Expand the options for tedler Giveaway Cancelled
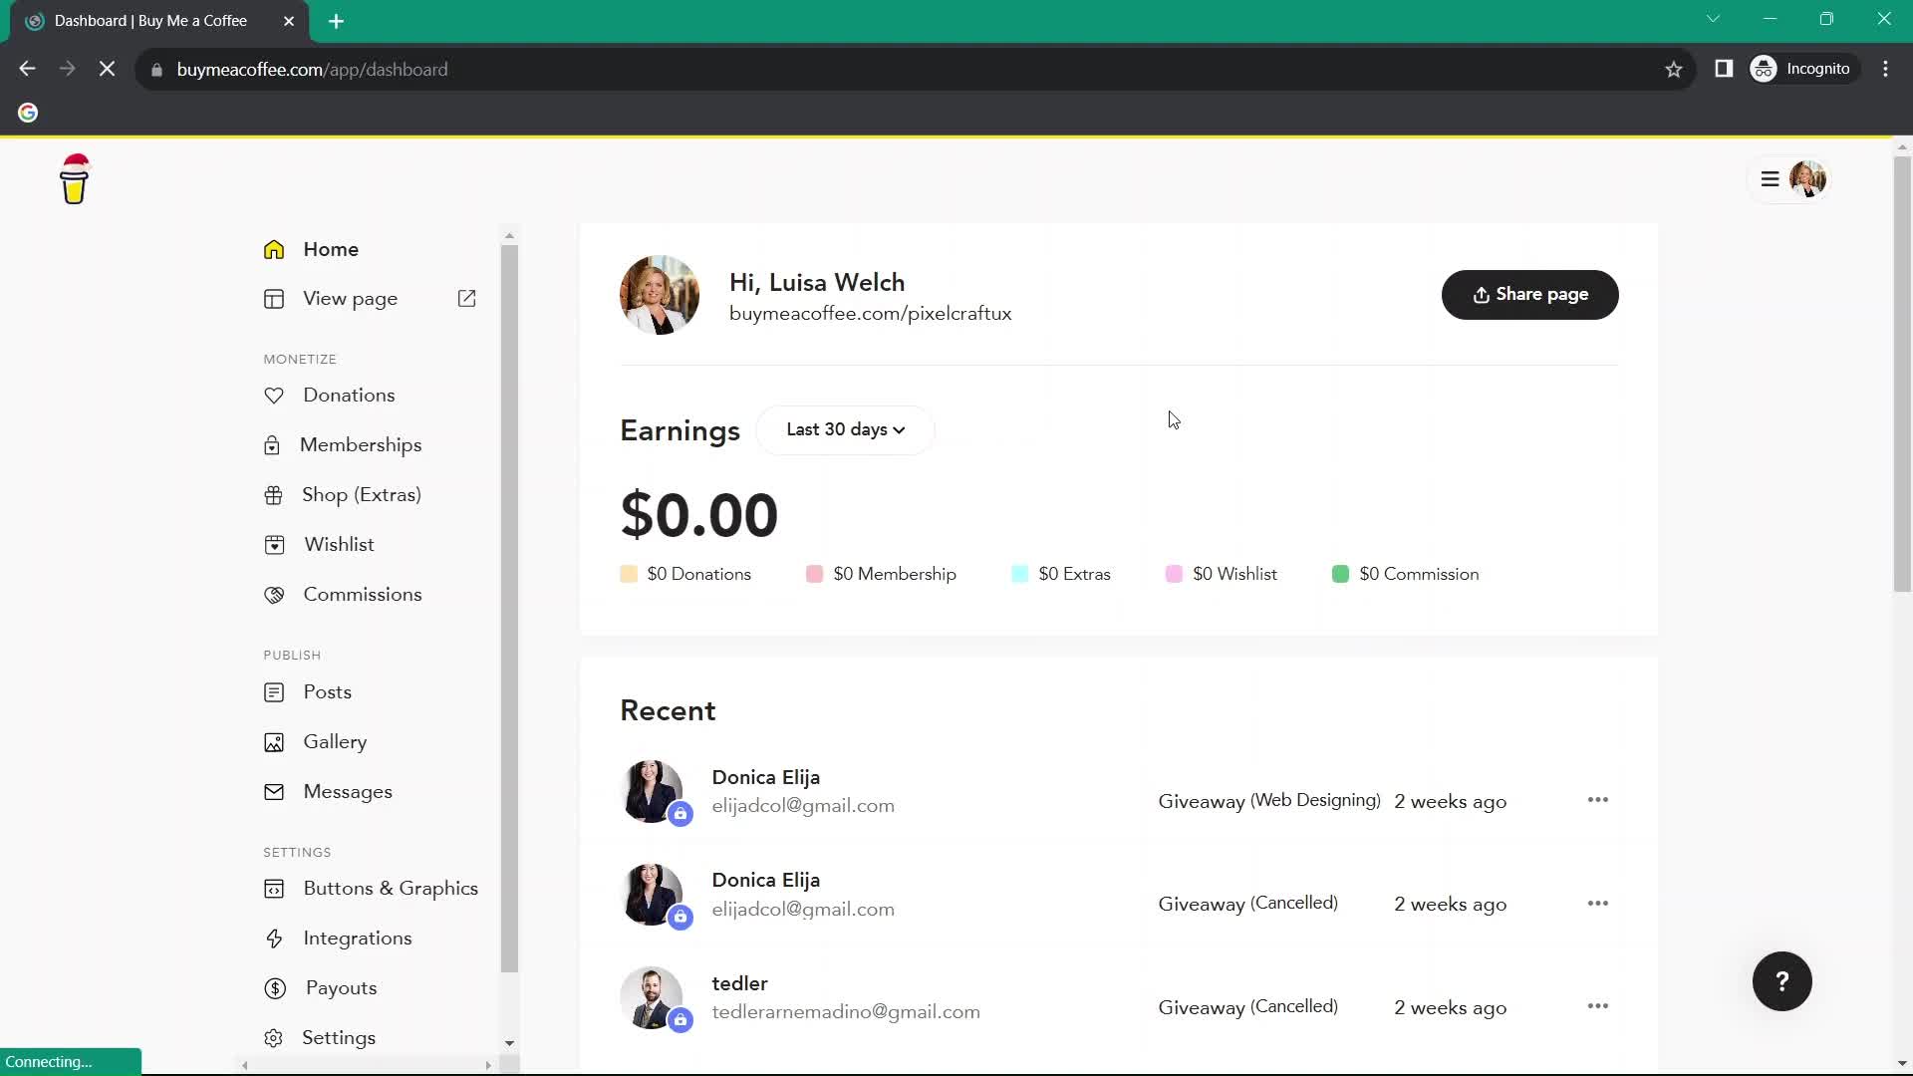Screen dimensions: 1913x1076 [x=1599, y=1006]
